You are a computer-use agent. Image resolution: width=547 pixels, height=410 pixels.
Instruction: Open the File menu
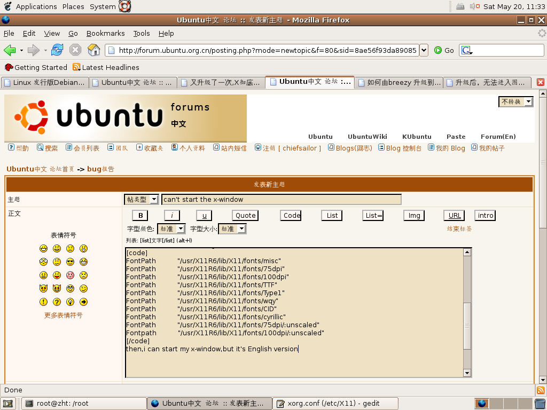point(9,34)
